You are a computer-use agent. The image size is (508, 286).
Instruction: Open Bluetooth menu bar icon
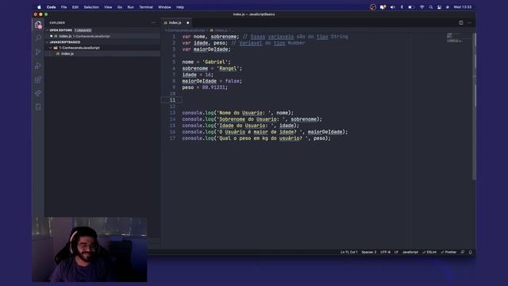point(402,7)
